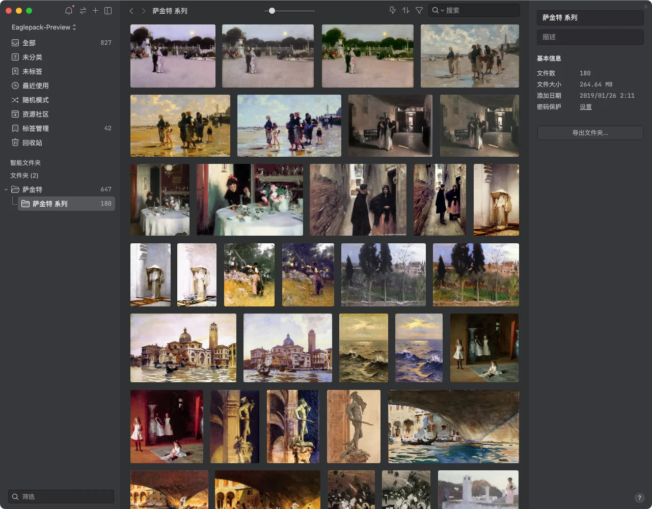This screenshot has height=509, width=652.
Task: Select 全部 in the sidebar
Action: tap(61, 43)
